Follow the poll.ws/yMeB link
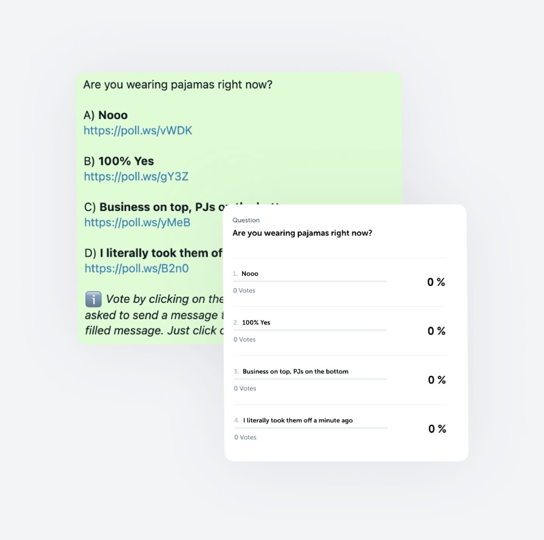 [137, 222]
